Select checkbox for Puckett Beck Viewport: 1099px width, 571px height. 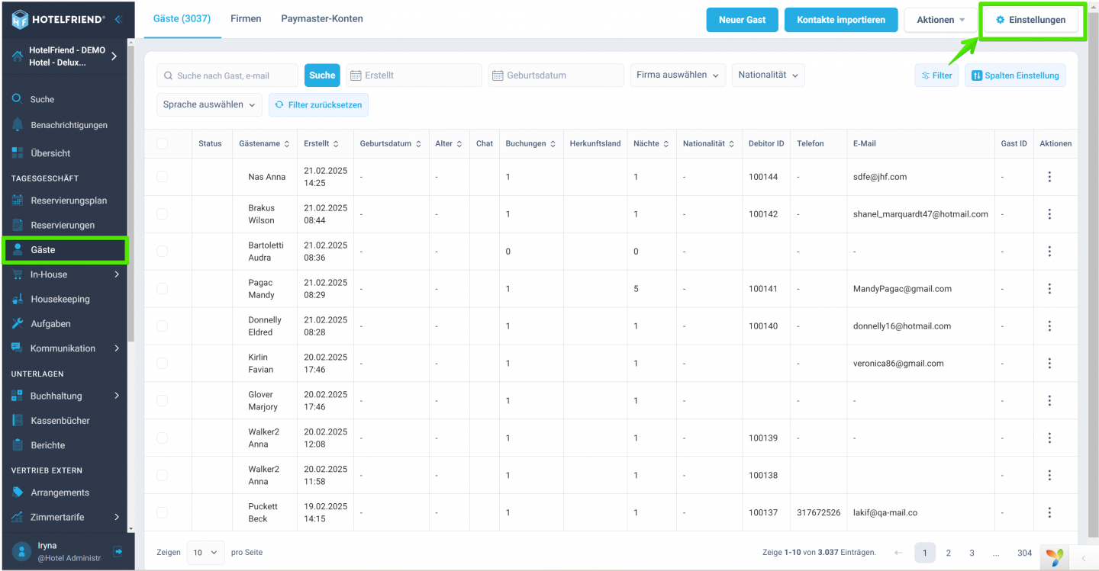pyautogui.click(x=162, y=512)
